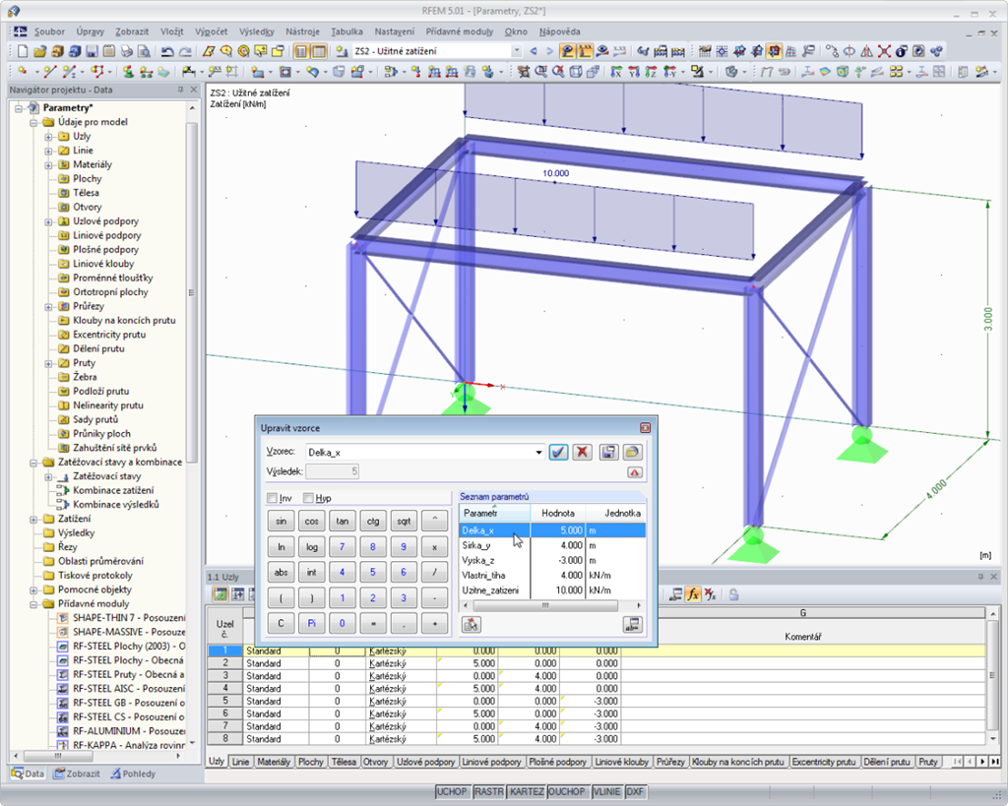Viewport: 1008px width, 806px height.
Task: Click the table vertical scrollbar
Action: (x=993, y=675)
